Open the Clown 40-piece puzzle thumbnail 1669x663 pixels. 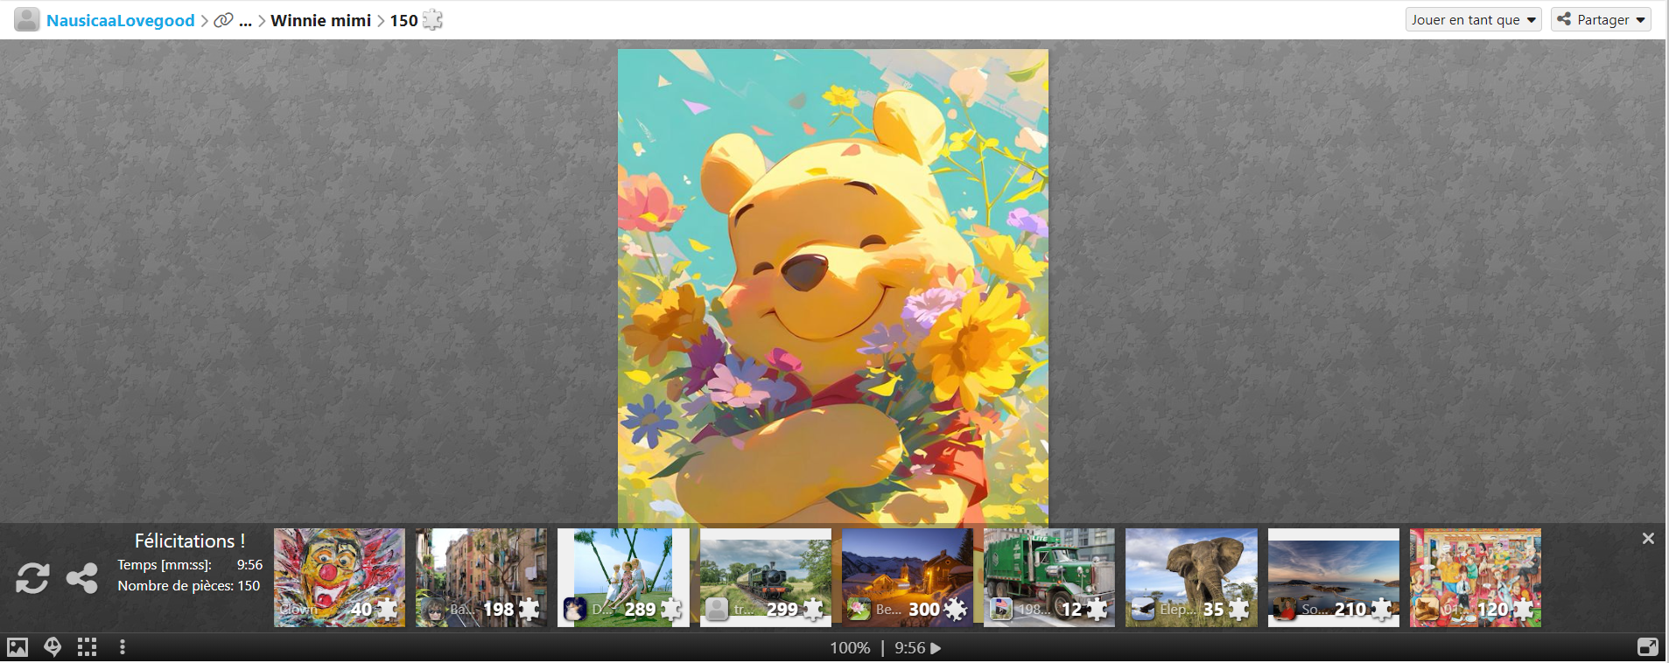(340, 577)
